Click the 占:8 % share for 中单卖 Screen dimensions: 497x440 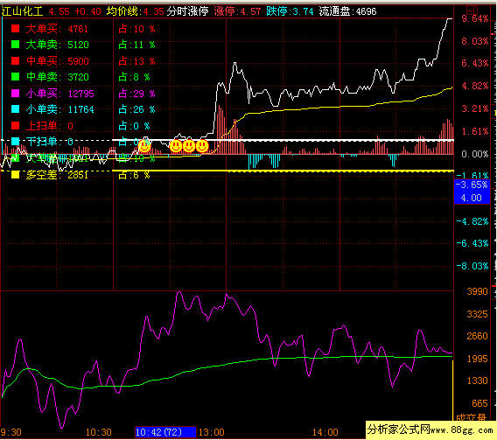tap(134, 77)
